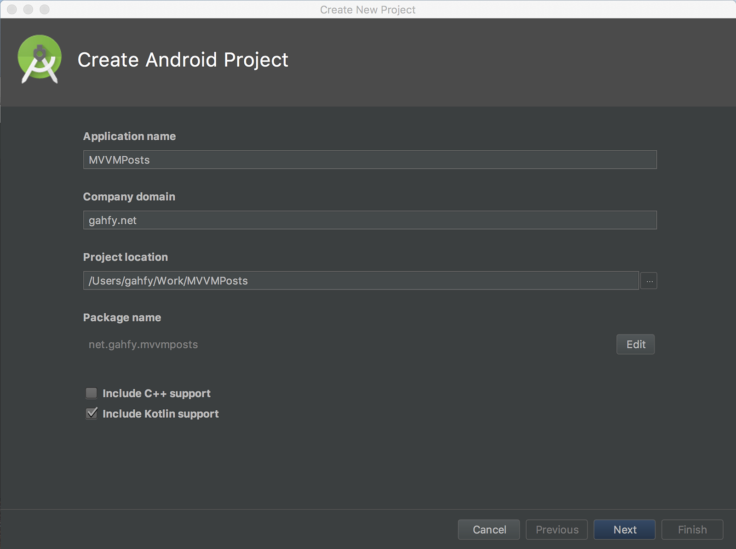This screenshot has height=549, width=736.
Task: Click the Android Studio logo icon
Action: pos(40,59)
